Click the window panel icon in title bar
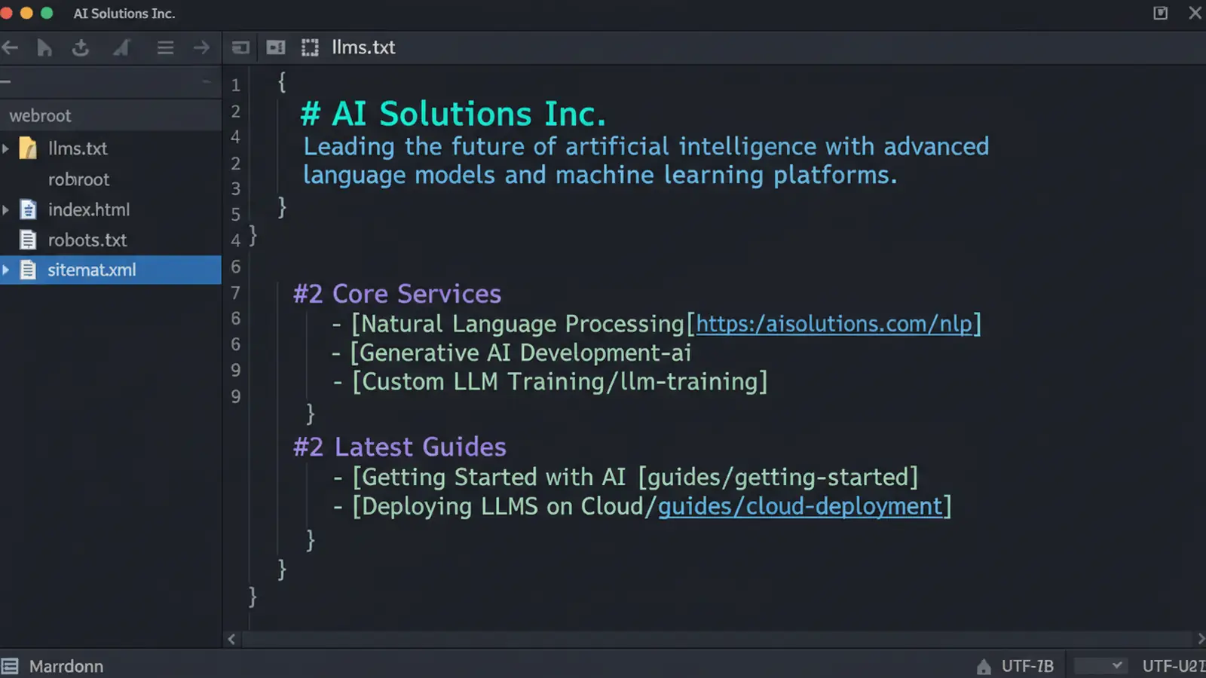Image resolution: width=1206 pixels, height=678 pixels. (x=1161, y=13)
